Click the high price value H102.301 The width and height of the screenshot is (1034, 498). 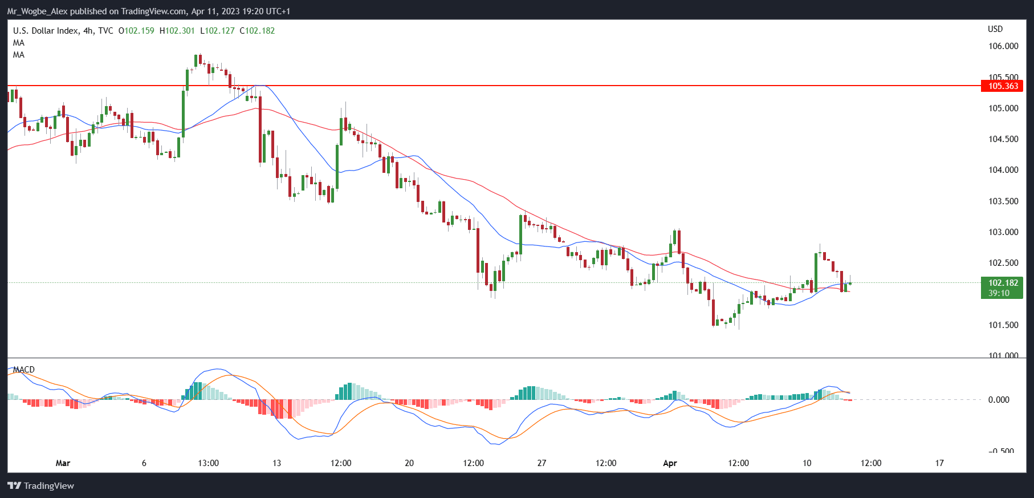[177, 30]
